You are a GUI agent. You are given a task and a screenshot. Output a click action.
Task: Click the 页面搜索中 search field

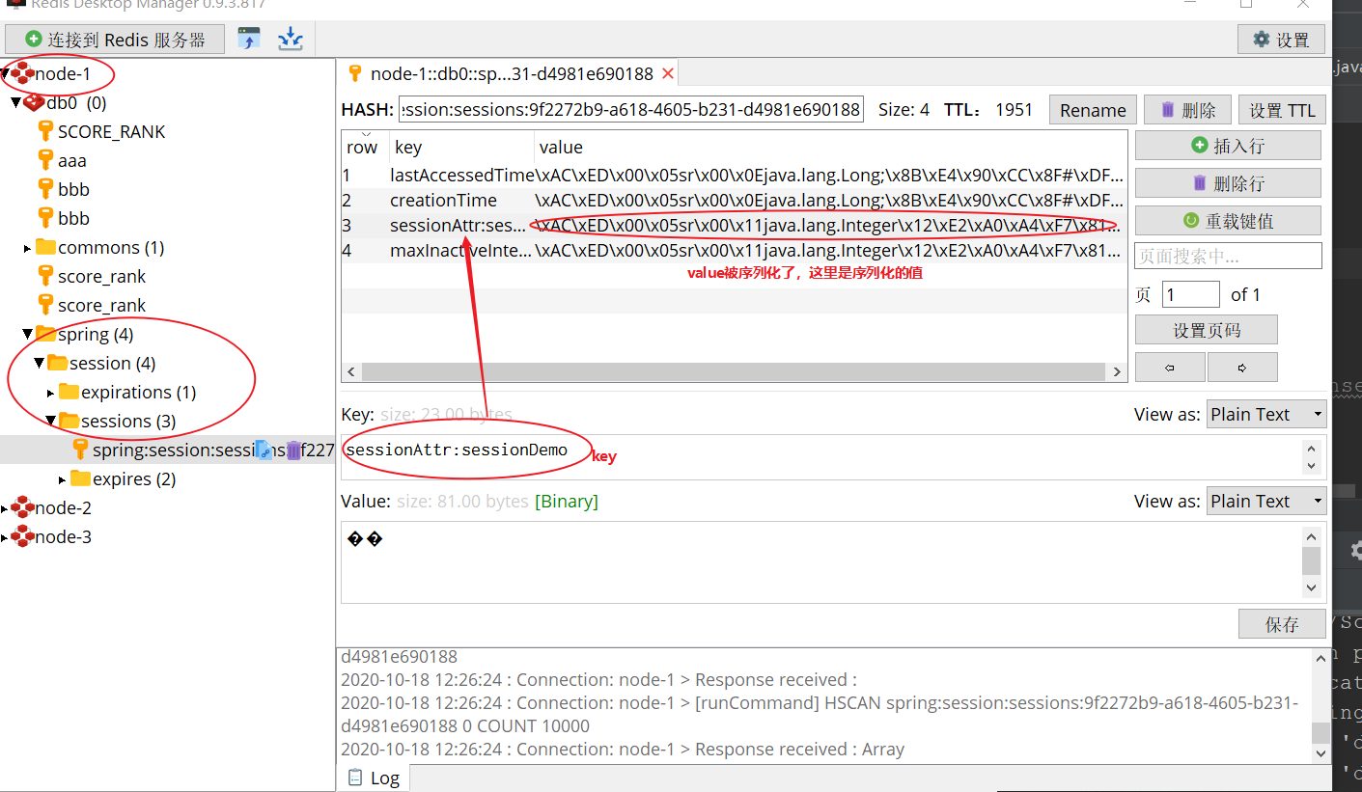point(1228,256)
